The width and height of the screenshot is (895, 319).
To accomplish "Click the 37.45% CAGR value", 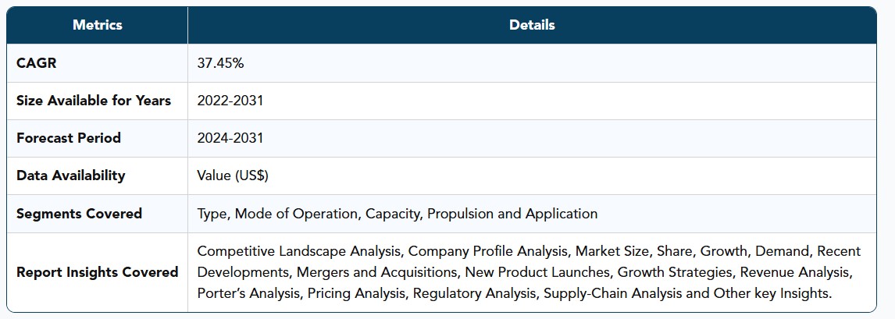I will (x=220, y=63).
